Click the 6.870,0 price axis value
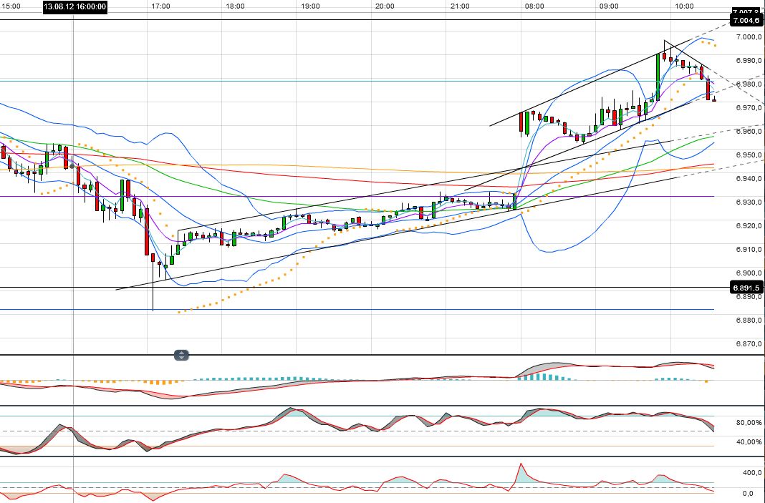765x503 pixels. click(749, 344)
